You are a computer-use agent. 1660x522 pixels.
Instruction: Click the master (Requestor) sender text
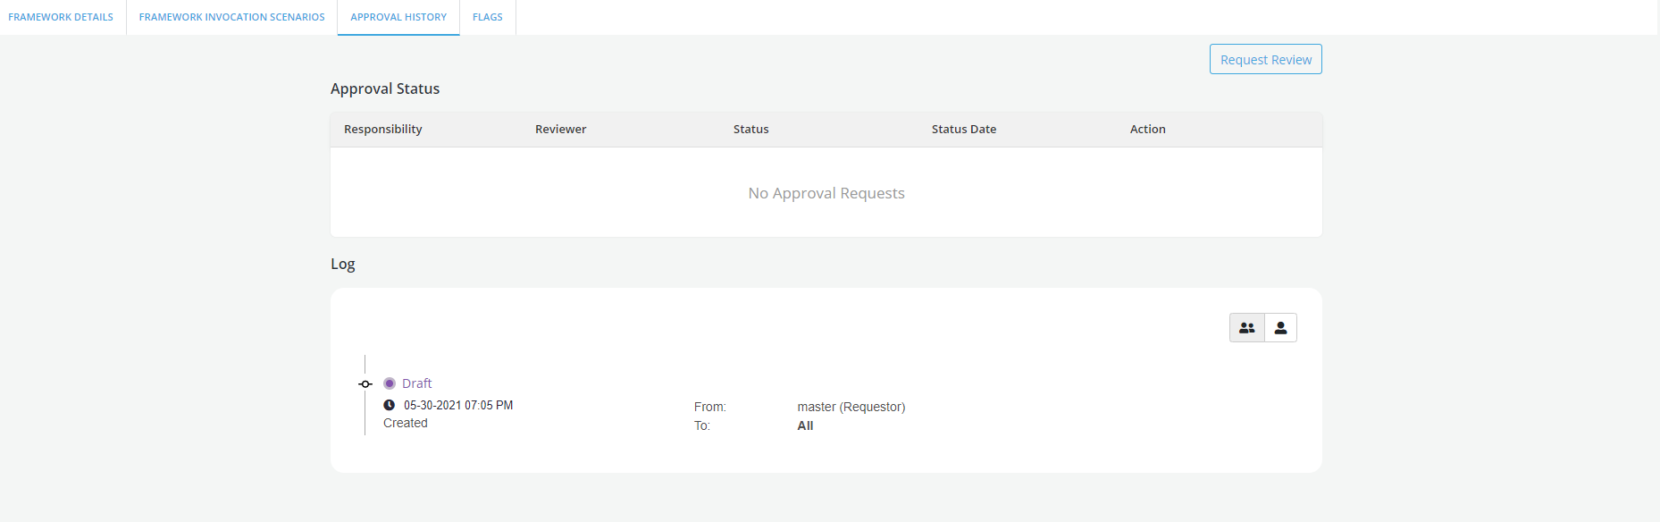(x=851, y=407)
